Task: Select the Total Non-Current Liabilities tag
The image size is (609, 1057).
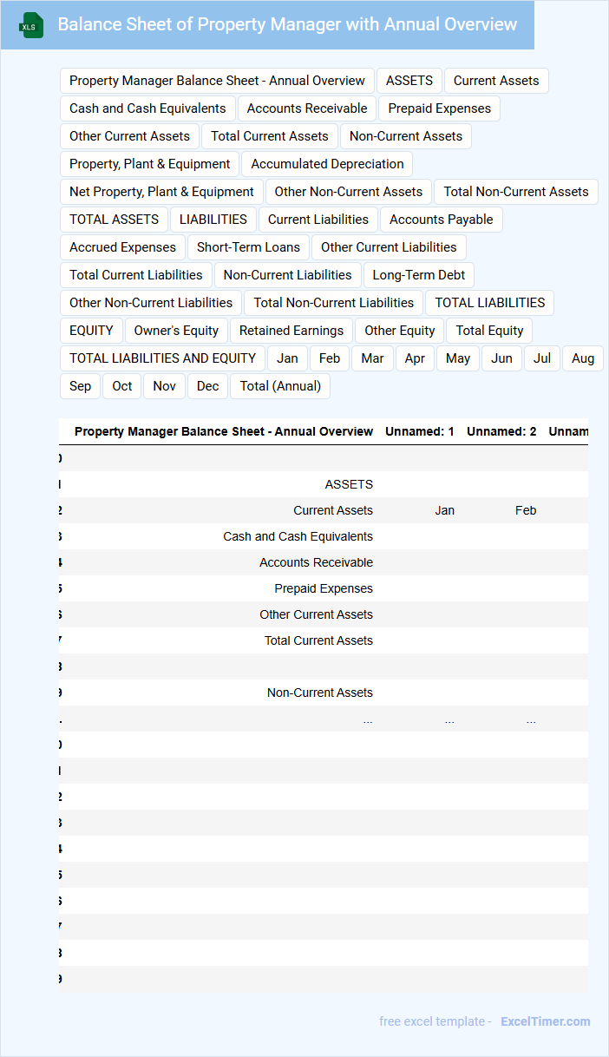Action: click(334, 303)
